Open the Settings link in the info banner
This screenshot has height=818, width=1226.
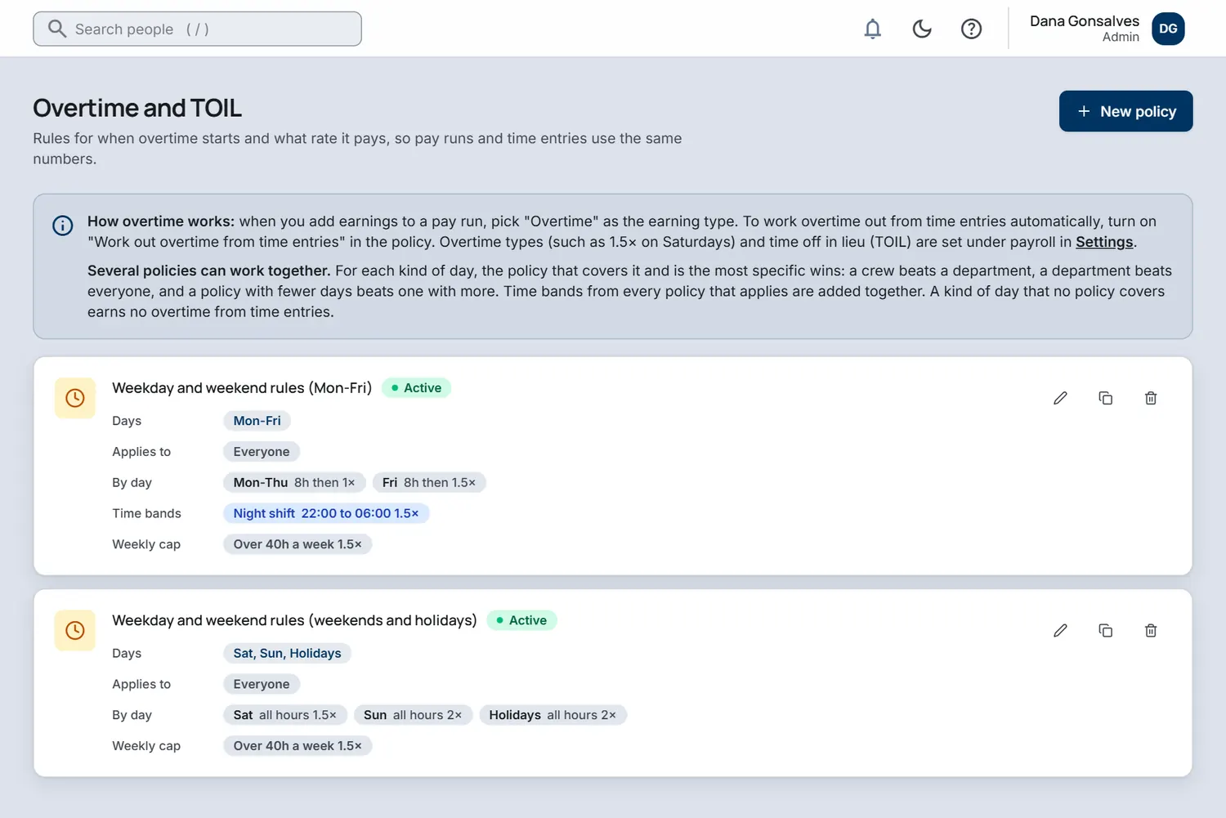[1104, 242]
